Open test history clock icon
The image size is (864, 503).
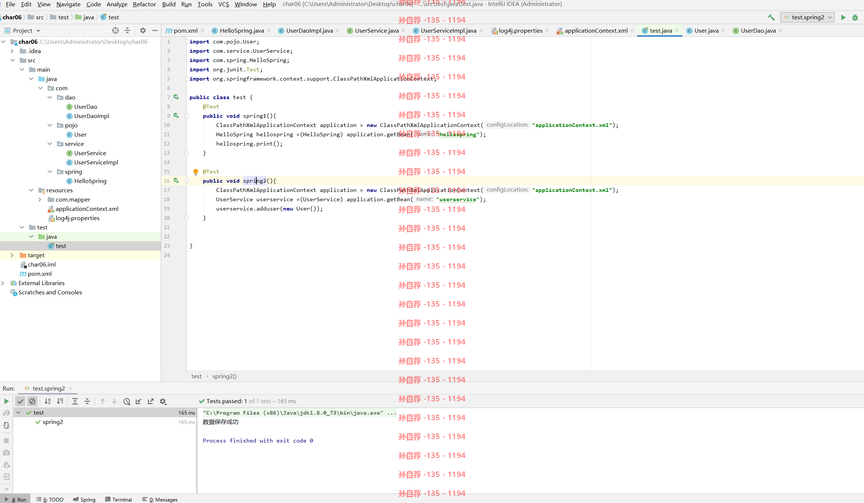[x=127, y=401]
